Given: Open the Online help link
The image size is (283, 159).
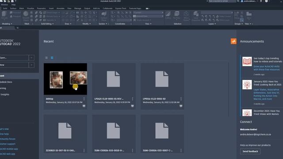Looking at the screenshot, I should point(4,134).
